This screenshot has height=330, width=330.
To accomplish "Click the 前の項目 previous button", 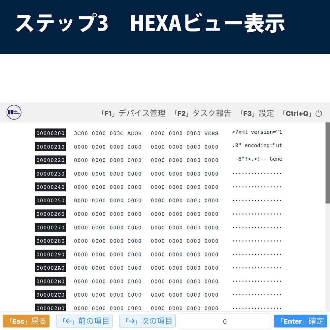I will pos(84,321).
